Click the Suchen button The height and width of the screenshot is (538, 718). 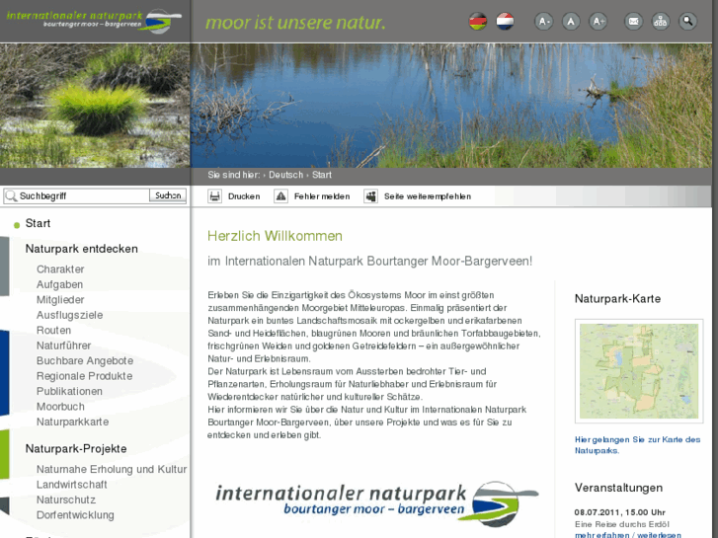pos(168,195)
